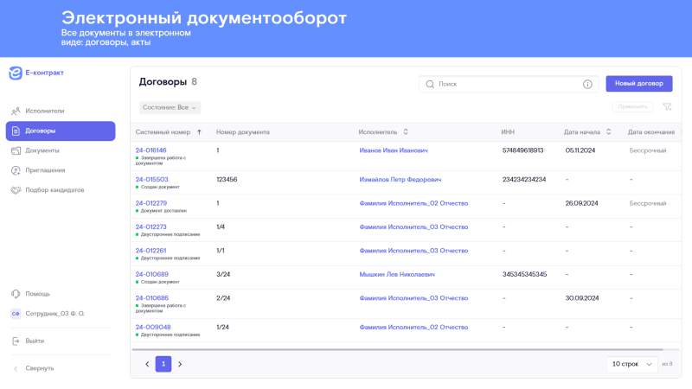Open contract 24-015503
692x389 pixels.
coord(152,180)
